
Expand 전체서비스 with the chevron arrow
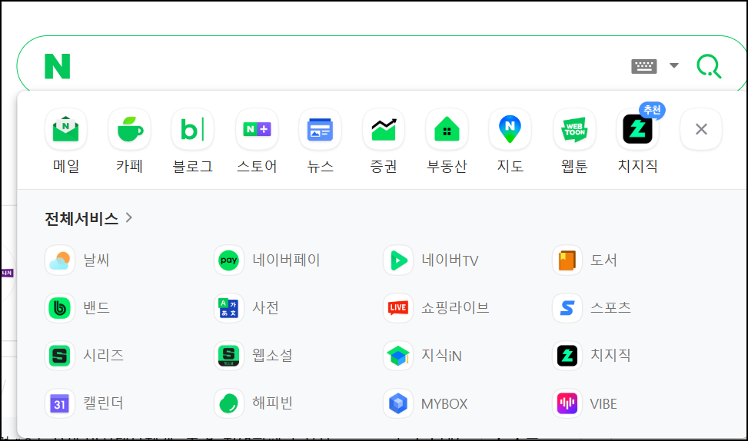pyautogui.click(x=129, y=218)
